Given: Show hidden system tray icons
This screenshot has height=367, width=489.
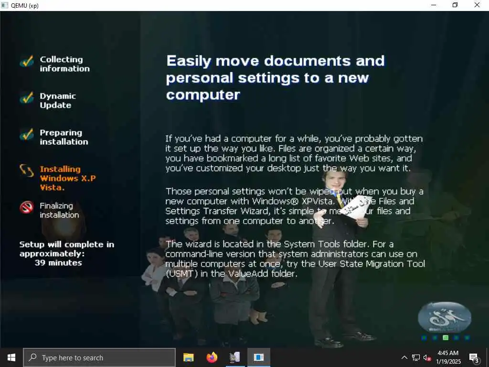Looking at the screenshot, I should (x=404, y=357).
